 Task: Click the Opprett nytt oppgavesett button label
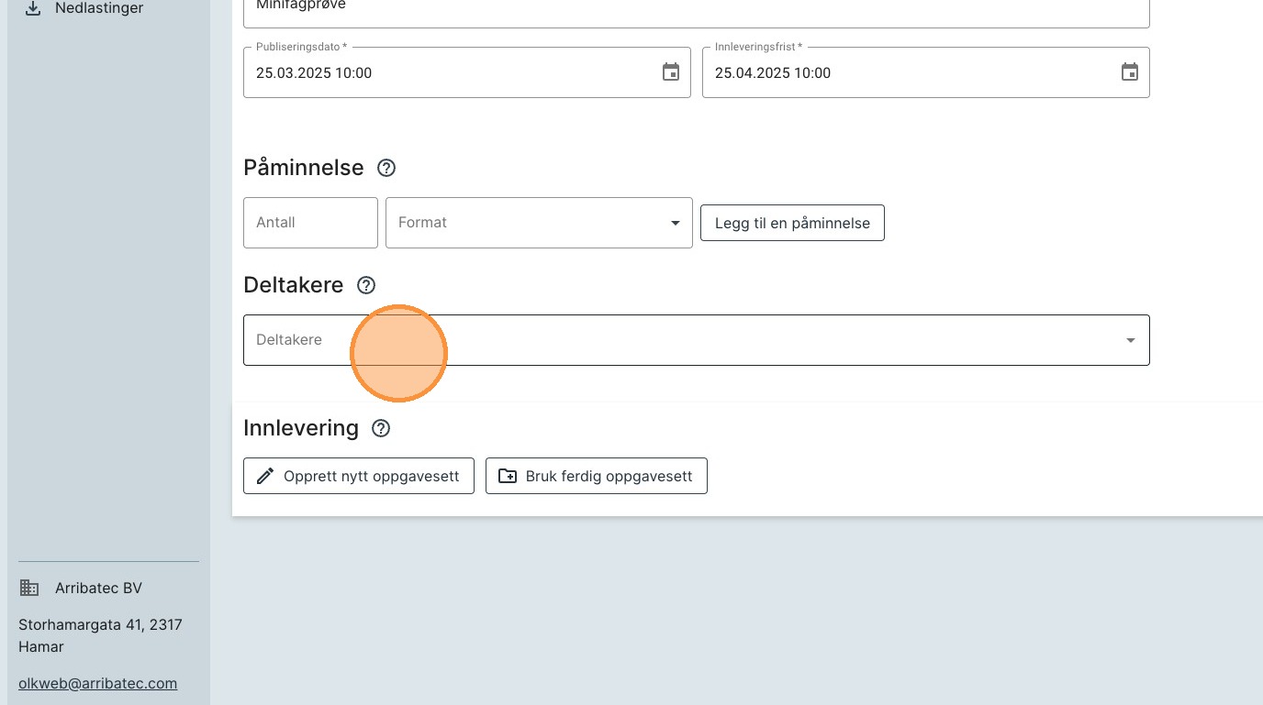point(371,477)
